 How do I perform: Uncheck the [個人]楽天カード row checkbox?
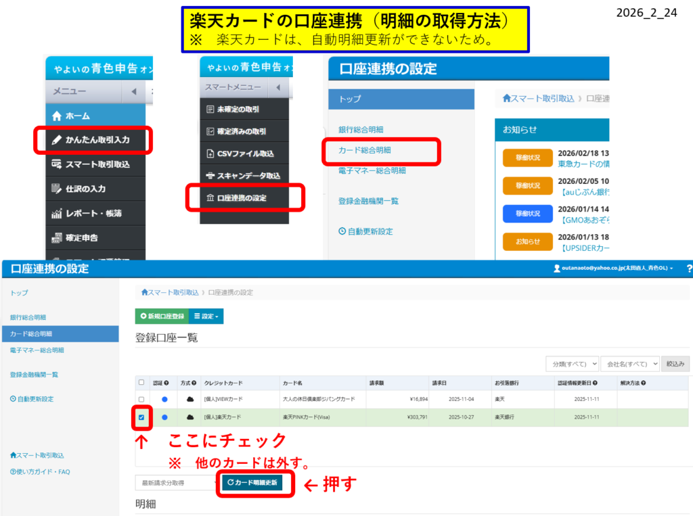[x=141, y=417]
